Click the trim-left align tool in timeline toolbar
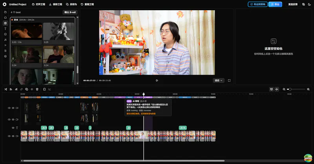The height and width of the screenshot is (164, 314). tap(11, 89)
